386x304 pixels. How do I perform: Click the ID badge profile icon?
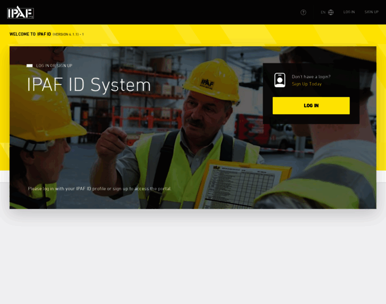click(280, 80)
